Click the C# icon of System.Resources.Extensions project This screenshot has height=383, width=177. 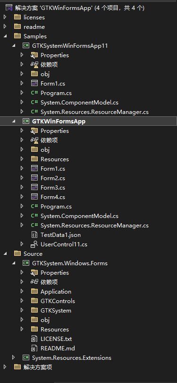click(x=25, y=357)
